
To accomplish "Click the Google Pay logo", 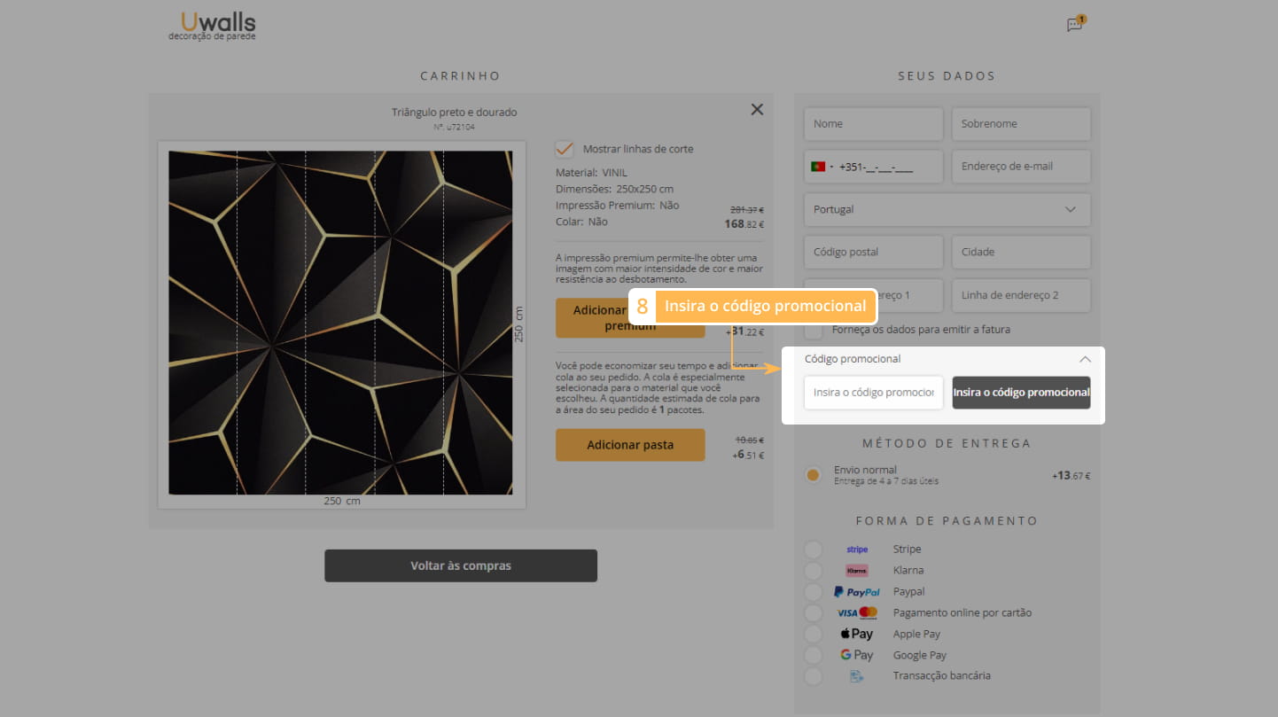I will (x=857, y=656).
